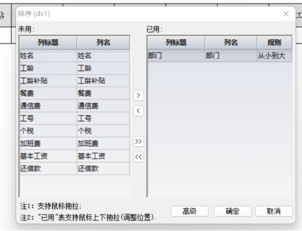This screenshot has height=231, width=302.
Task: Pick the 餐费 column row
Action: [x=75, y=93]
